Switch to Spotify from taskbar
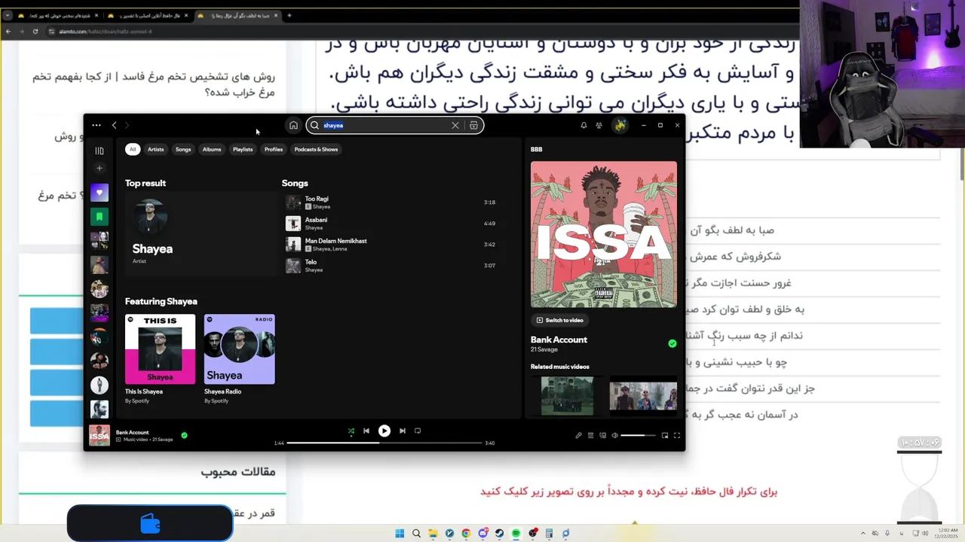Image resolution: width=965 pixels, height=542 pixels. click(516, 533)
